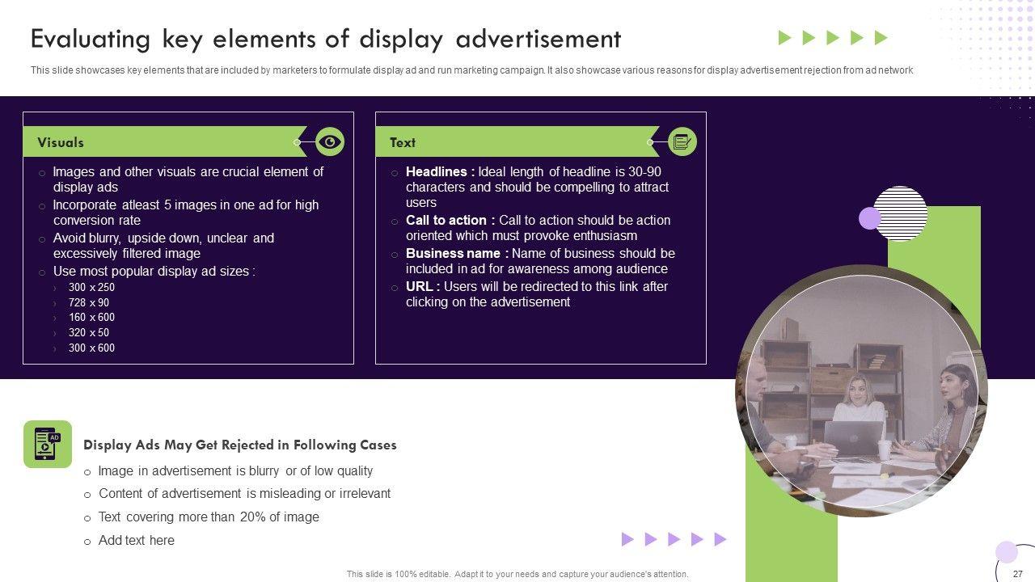Click the purple arrows near bottom
This screenshot has height=582, width=1035.
[674, 539]
